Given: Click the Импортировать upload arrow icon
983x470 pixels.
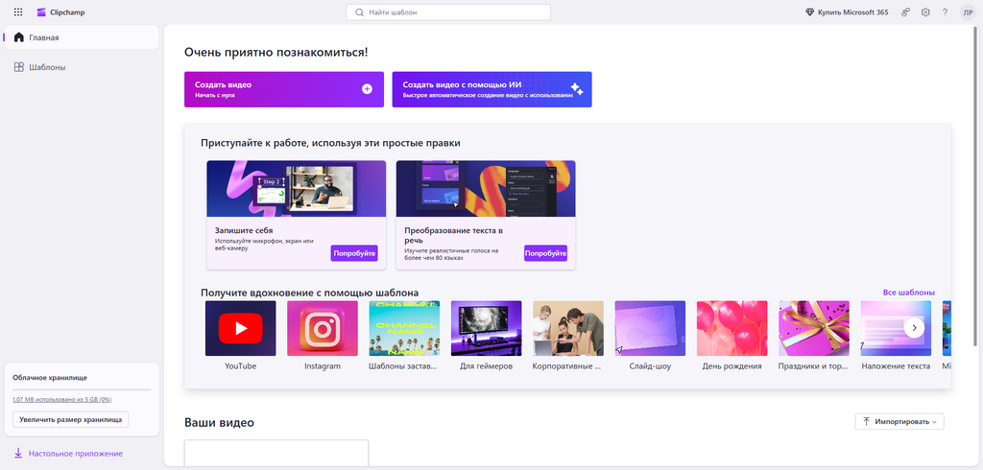Looking at the screenshot, I should 867,421.
